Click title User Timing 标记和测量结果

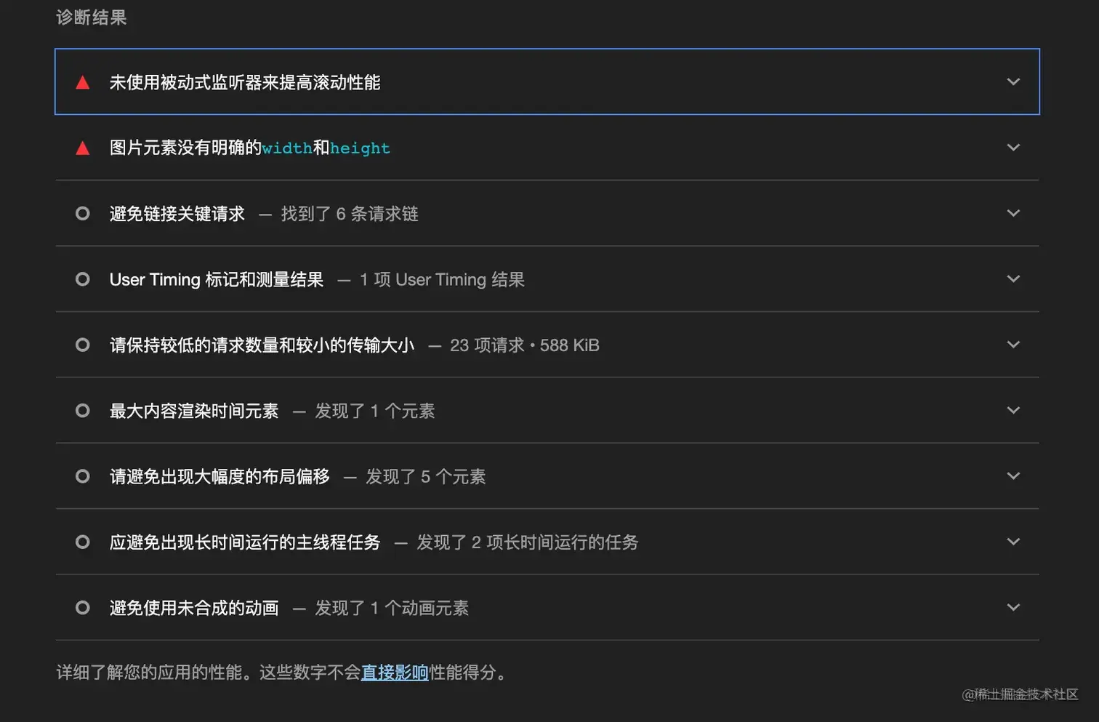[x=217, y=280]
